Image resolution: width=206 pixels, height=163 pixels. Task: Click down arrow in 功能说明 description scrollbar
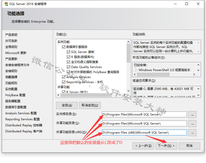coord(198,51)
